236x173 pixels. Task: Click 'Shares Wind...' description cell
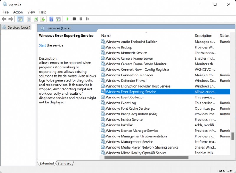point(205,147)
